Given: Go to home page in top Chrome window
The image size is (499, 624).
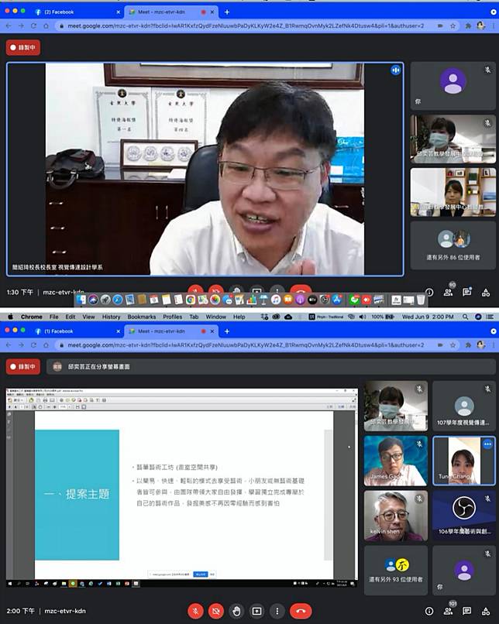Looking at the screenshot, I should click(x=46, y=26).
